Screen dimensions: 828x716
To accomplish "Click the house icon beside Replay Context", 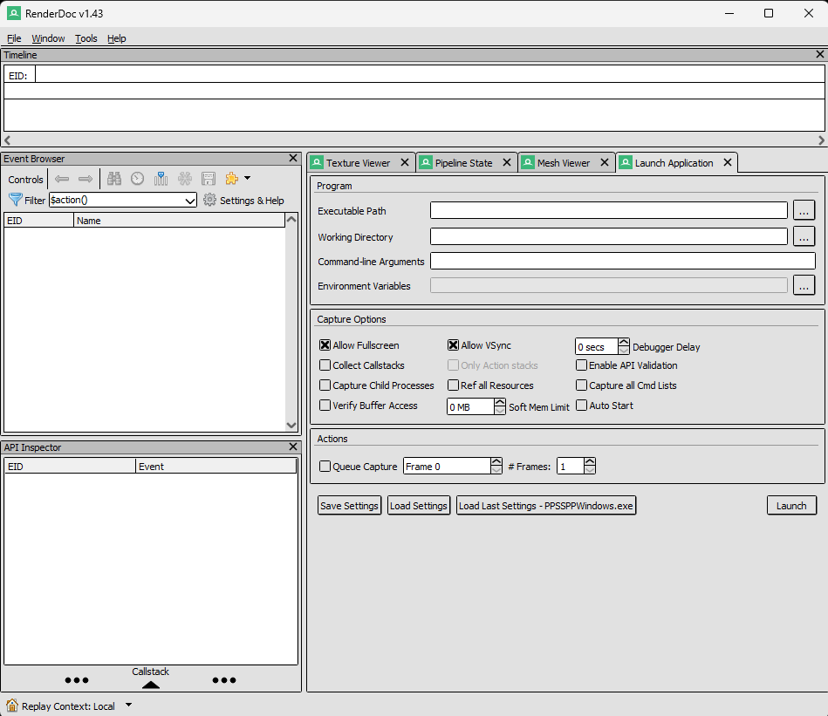I will (x=12, y=706).
